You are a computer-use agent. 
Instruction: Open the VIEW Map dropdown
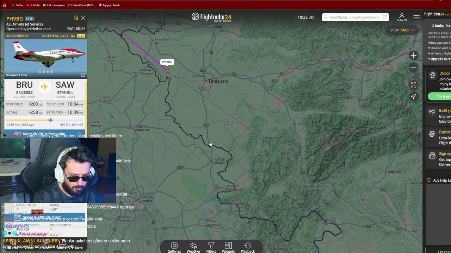point(402,30)
